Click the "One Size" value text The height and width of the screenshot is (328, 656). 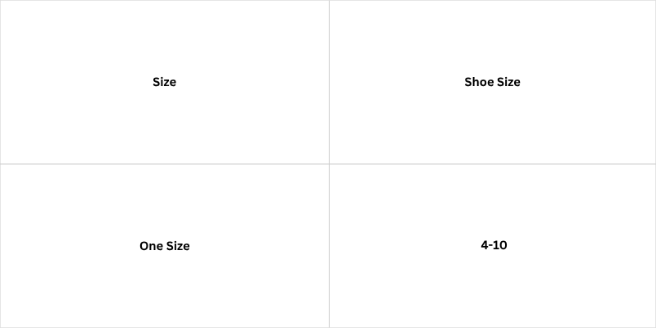165,246
